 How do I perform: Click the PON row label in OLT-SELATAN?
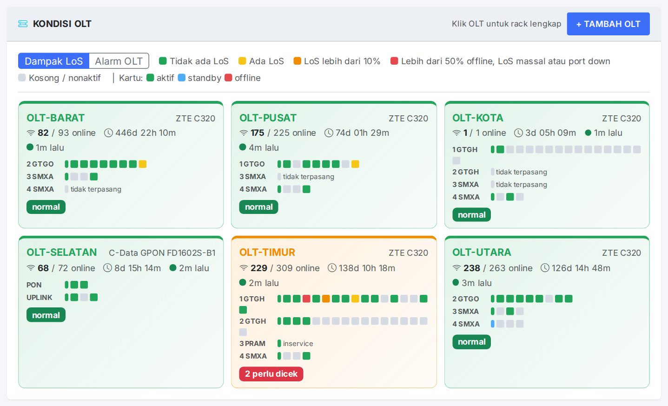coord(34,285)
